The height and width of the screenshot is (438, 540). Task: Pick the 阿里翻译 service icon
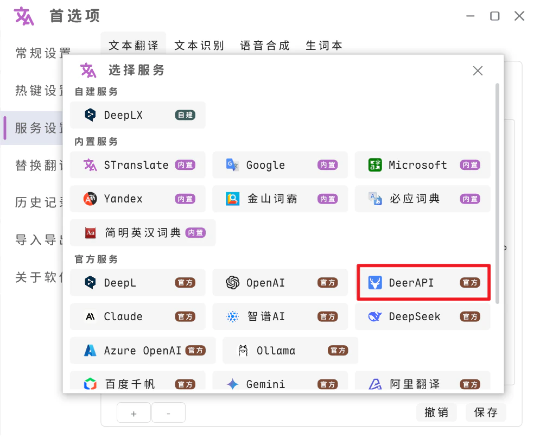coord(374,384)
